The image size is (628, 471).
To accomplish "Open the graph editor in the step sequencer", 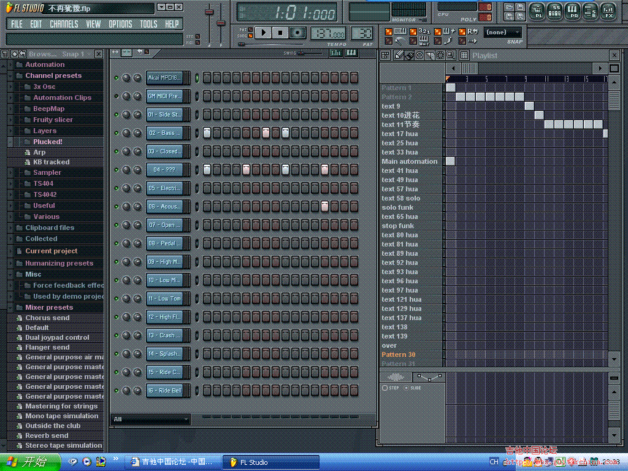I will pyautogui.click(x=335, y=53).
